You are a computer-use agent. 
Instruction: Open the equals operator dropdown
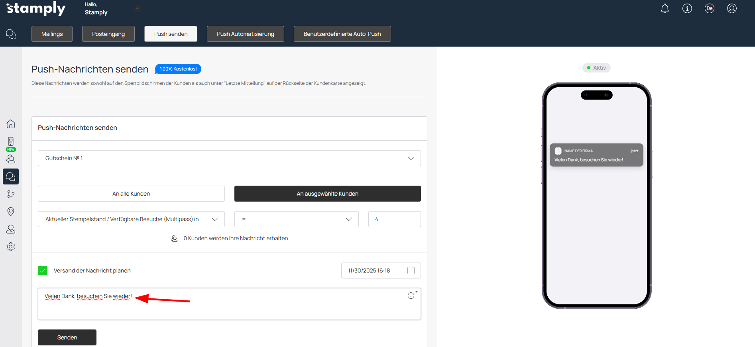click(296, 219)
